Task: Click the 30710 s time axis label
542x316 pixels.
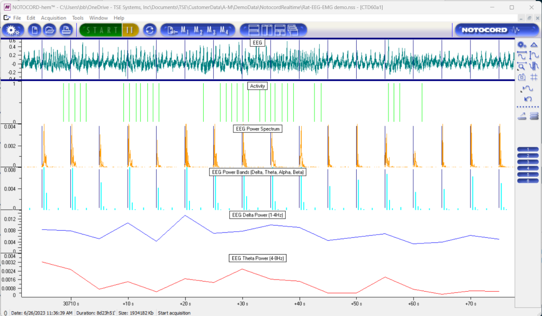Action: pyautogui.click(x=71, y=303)
